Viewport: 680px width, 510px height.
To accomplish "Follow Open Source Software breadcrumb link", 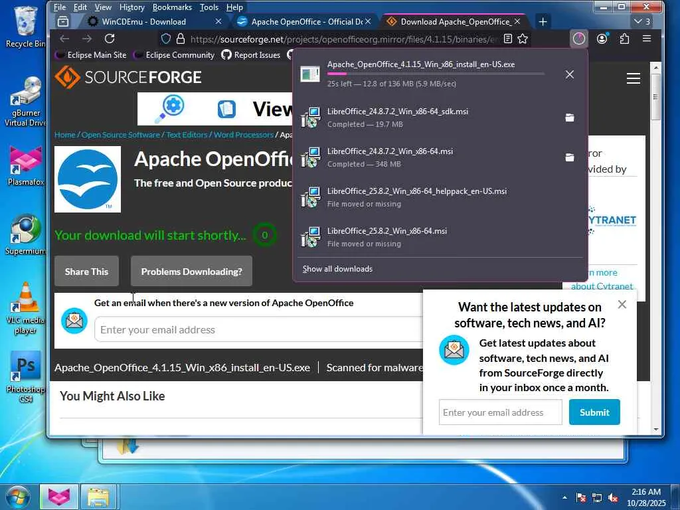I will pos(121,134).
